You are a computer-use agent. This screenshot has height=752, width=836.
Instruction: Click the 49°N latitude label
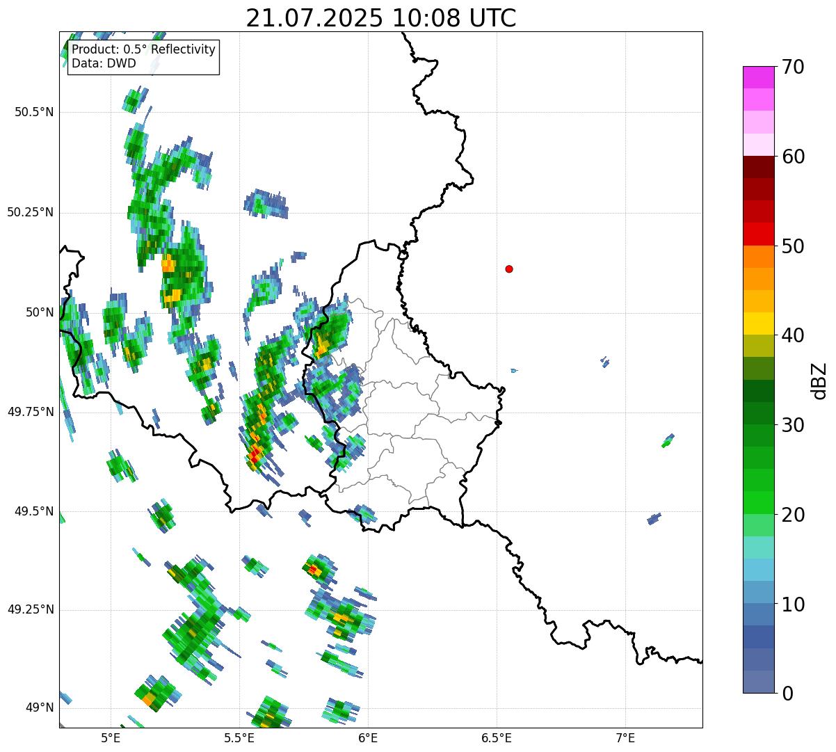click(x=40, y=708)
